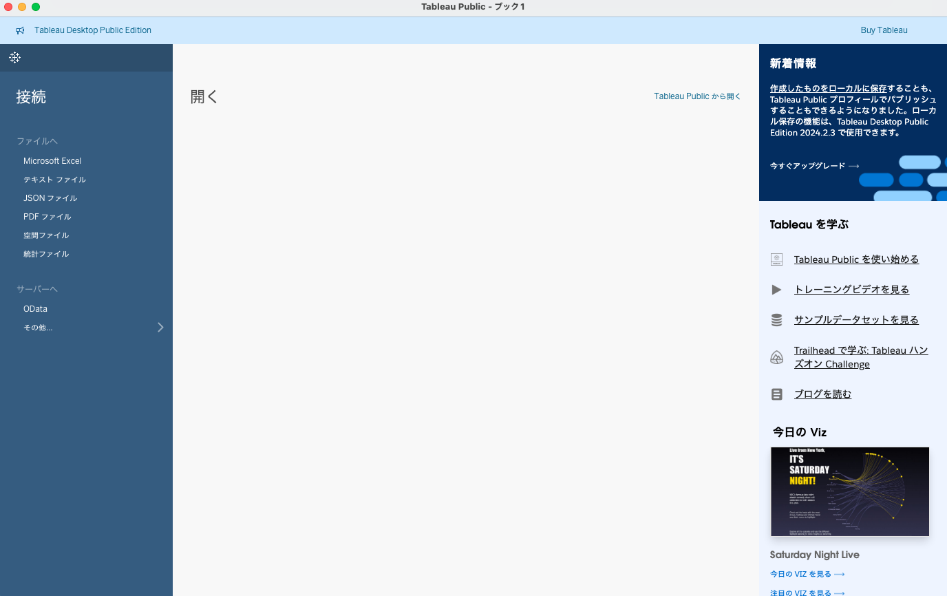Click the Tableau Public getting started icon
This screenshot has width=947, height=596.
(x=776, y=259)
